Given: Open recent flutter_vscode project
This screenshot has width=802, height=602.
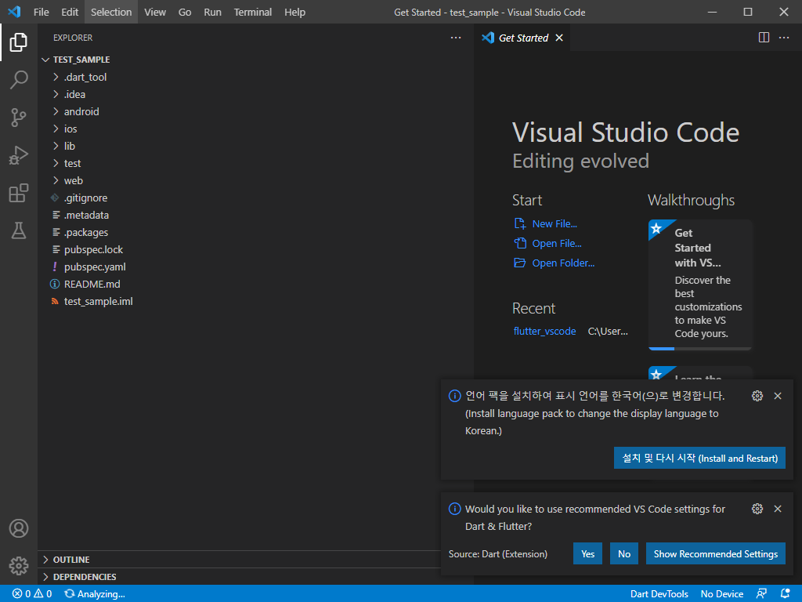Looking at the screenshot, I should pos(544,332).
